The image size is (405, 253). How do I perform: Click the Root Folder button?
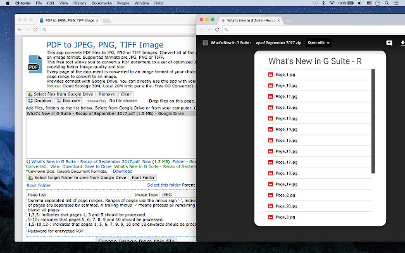pos(143,178)
